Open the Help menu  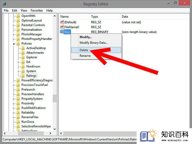(50, 11)
